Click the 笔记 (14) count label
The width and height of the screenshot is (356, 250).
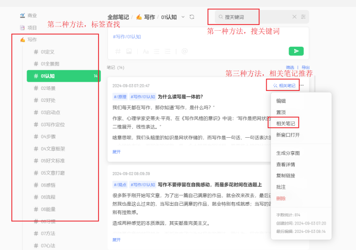[x=116, y=68]
